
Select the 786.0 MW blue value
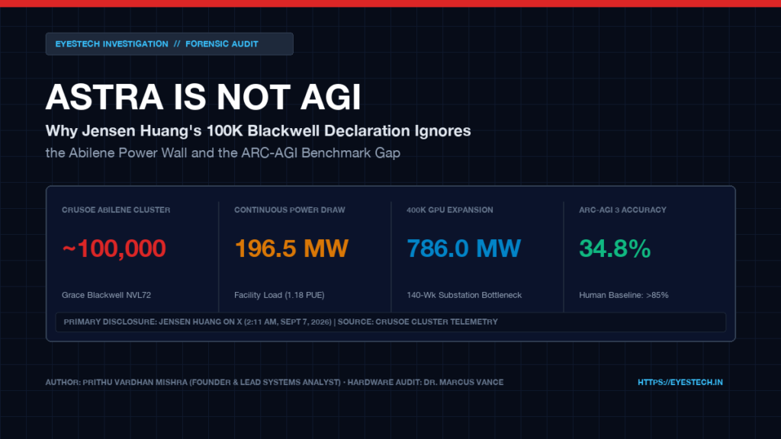(x=464, y=248)
